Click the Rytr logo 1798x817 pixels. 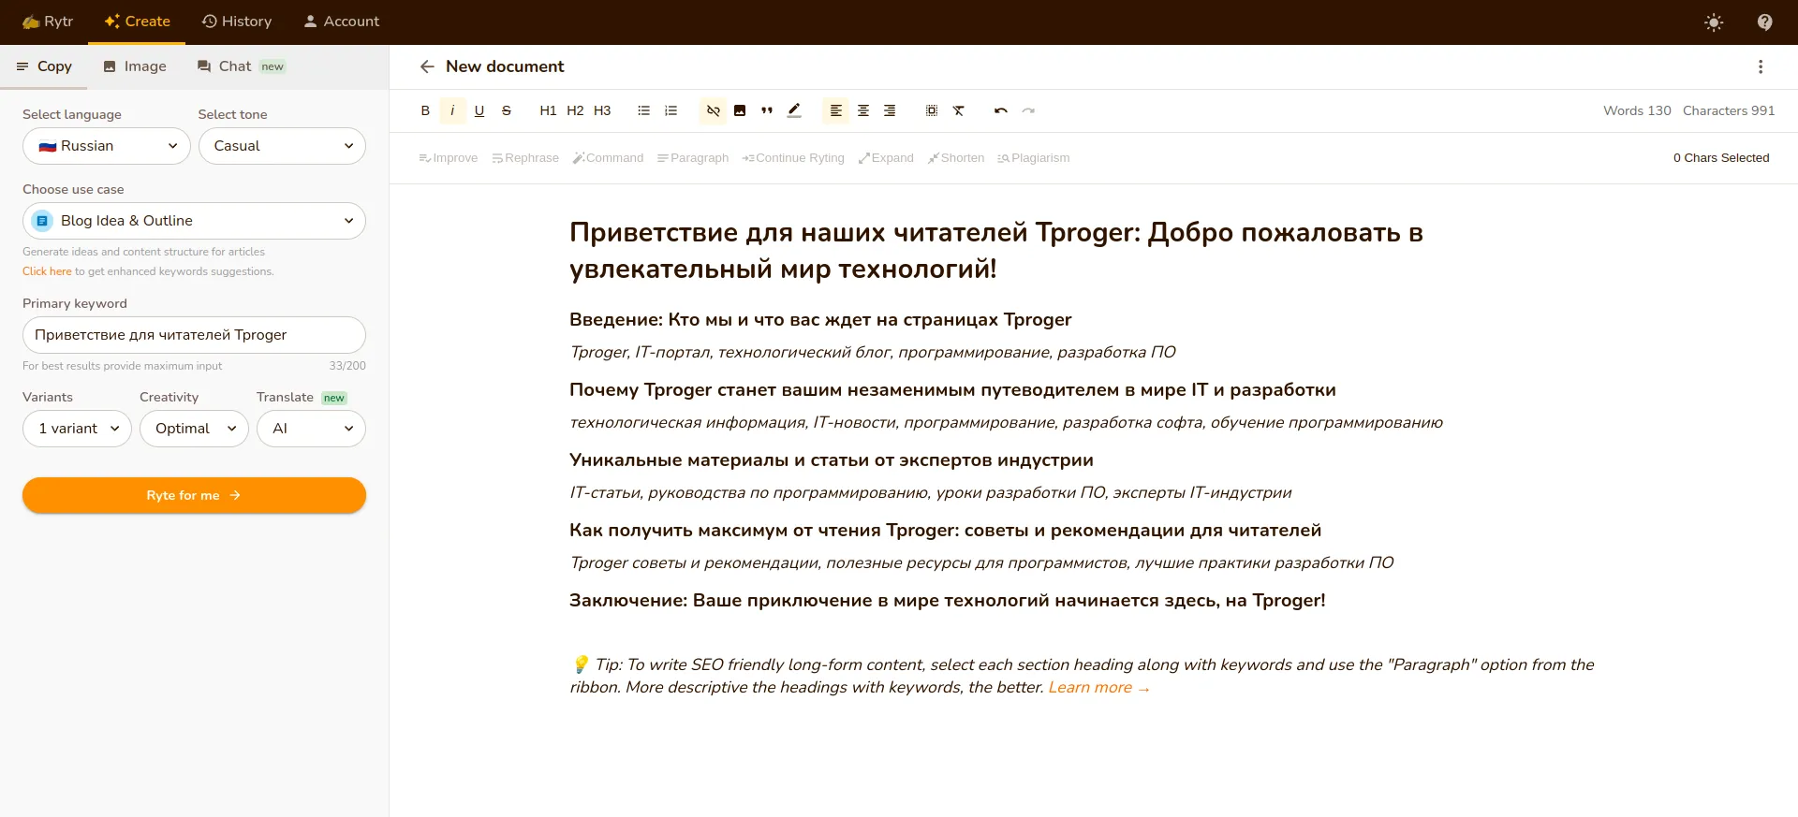[x=48, y=22]
